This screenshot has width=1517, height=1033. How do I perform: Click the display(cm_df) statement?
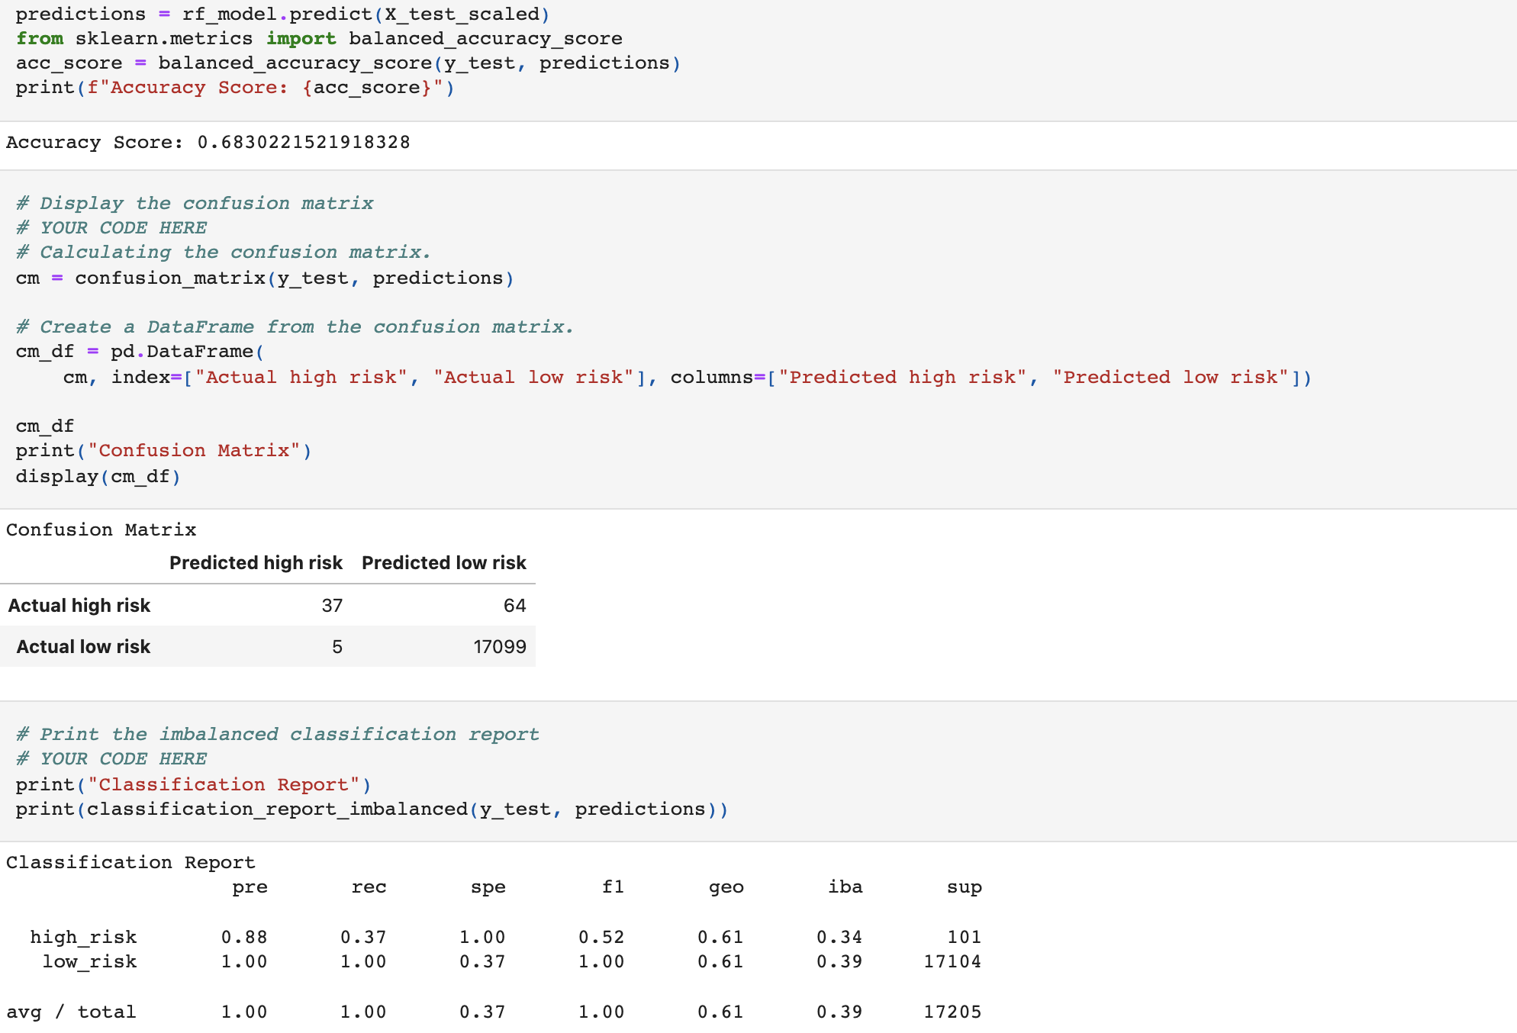[98, 476]
